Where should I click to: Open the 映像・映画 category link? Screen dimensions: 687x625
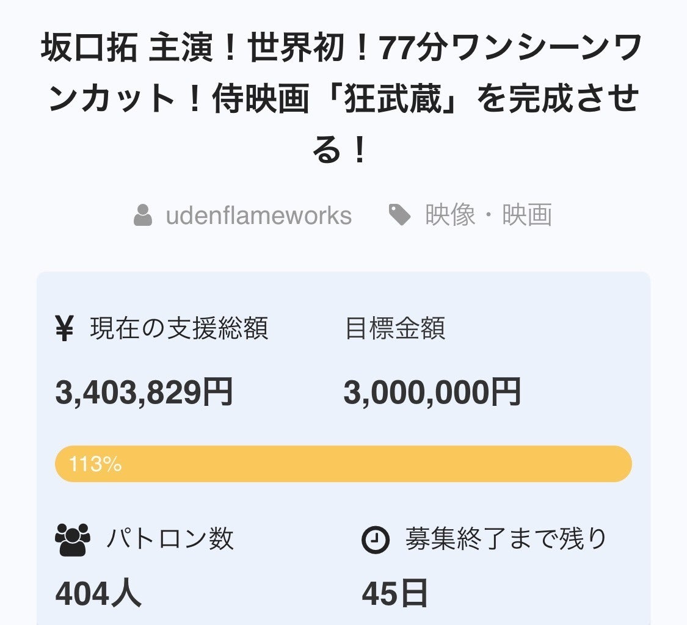(489, 215)
